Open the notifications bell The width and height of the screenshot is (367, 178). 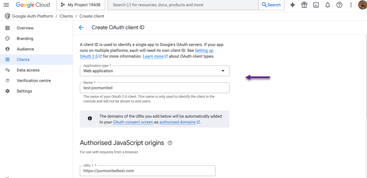328,5
